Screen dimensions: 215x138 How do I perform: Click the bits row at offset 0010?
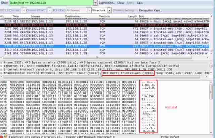pyautogui.click(x=73, y=88)
